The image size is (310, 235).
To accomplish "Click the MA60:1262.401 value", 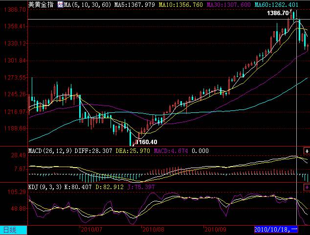I will [276, 4].
